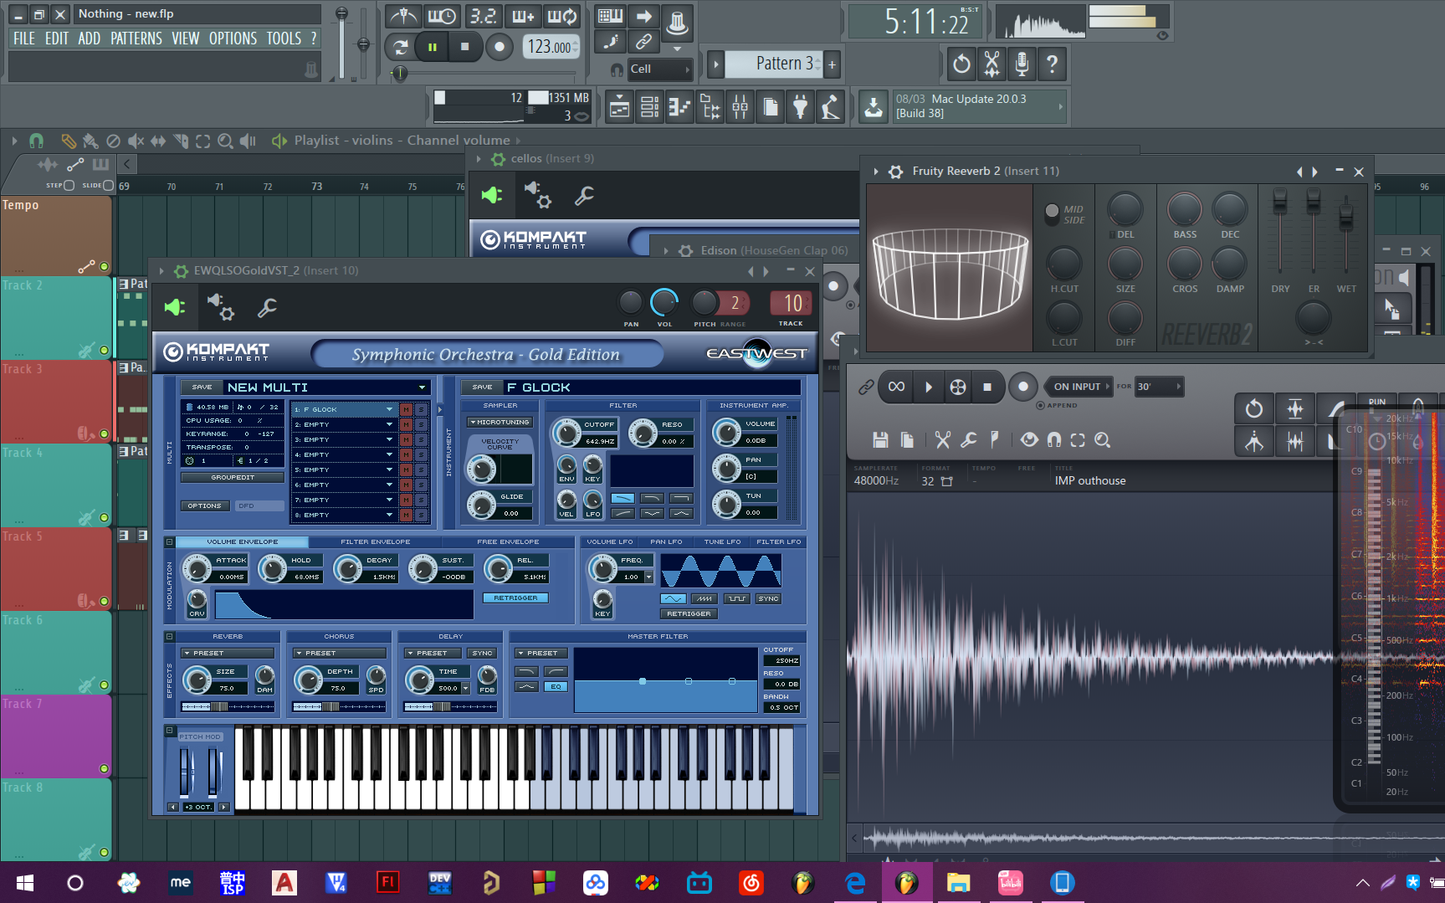Open the Cell snap dropdown

tap(659, 69)
